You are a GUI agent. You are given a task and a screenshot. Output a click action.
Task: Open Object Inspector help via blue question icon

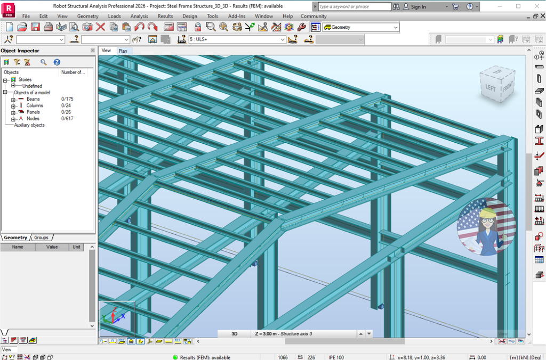(x=57, y=62)
